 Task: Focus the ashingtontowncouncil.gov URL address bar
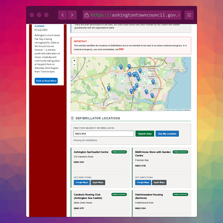tap(132, 15)
